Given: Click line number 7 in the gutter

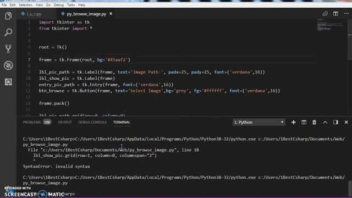Looking at the screenshot, I should coord(29,60).
